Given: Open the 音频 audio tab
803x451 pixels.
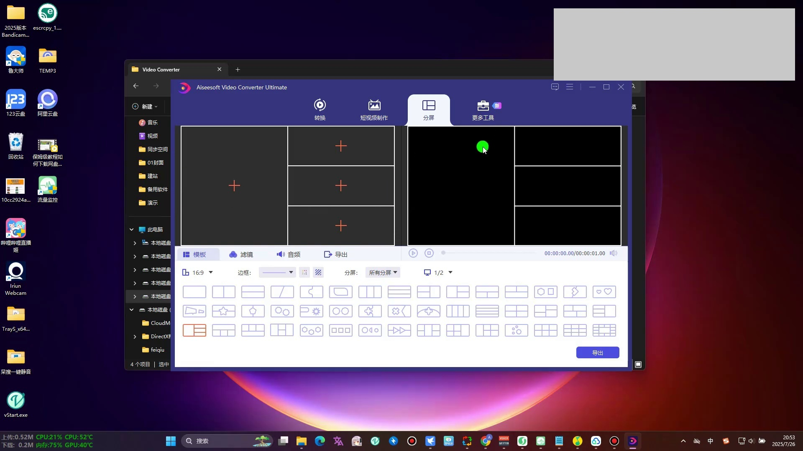Looking at the screenshot, I should (289, 254).
